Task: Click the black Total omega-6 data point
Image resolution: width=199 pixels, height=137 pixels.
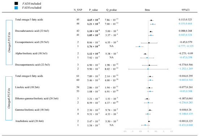Action: click(x=150, y=77)
